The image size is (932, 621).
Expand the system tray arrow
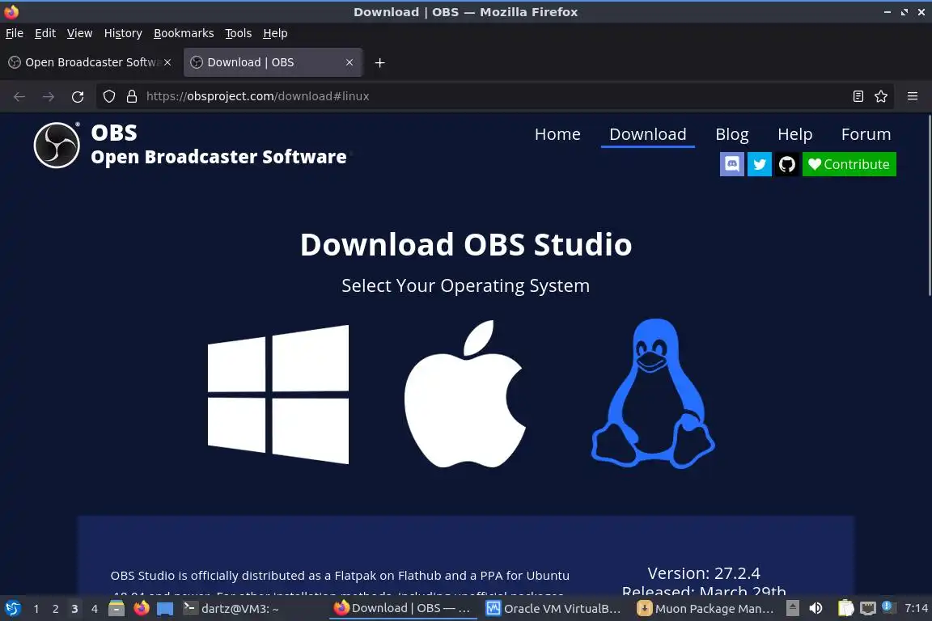tap(792, 609)
